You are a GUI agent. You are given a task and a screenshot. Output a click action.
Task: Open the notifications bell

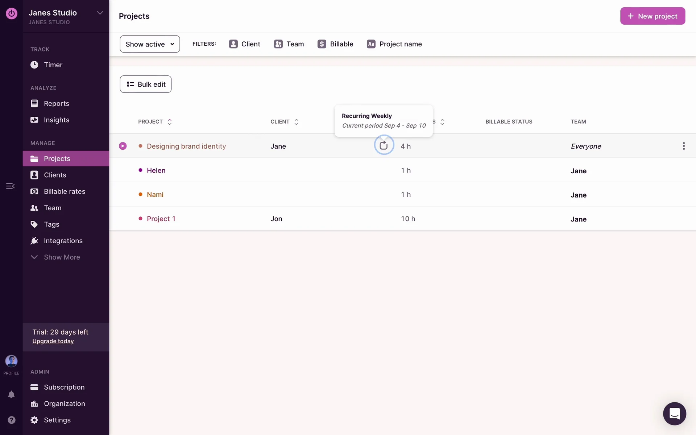point(11,394)
